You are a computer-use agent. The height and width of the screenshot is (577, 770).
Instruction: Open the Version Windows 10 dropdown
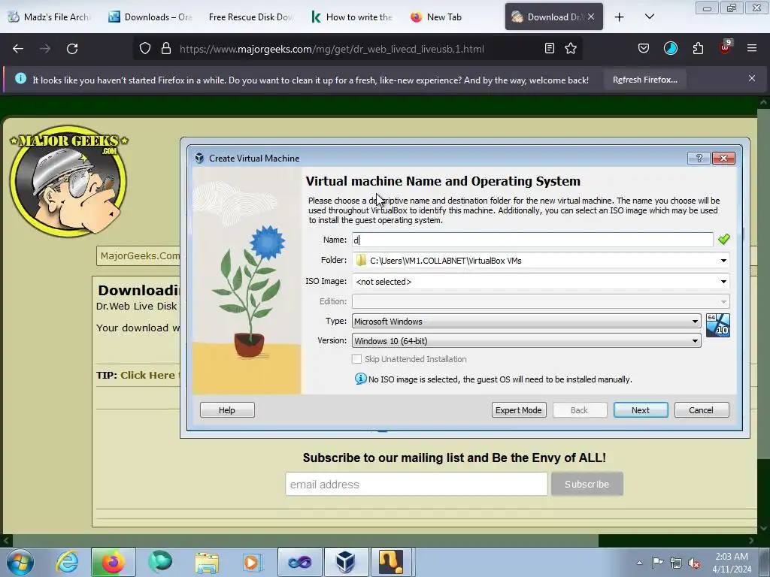click(x=526, y=341)
